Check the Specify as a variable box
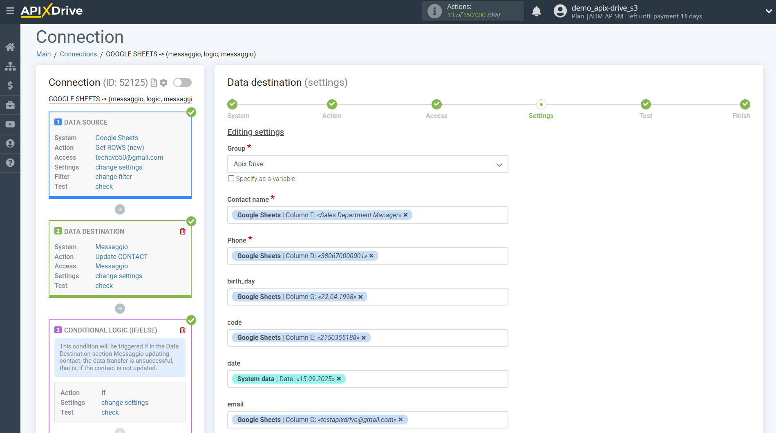The width and height of the screenshot is (776, 433). click(231, 179)
